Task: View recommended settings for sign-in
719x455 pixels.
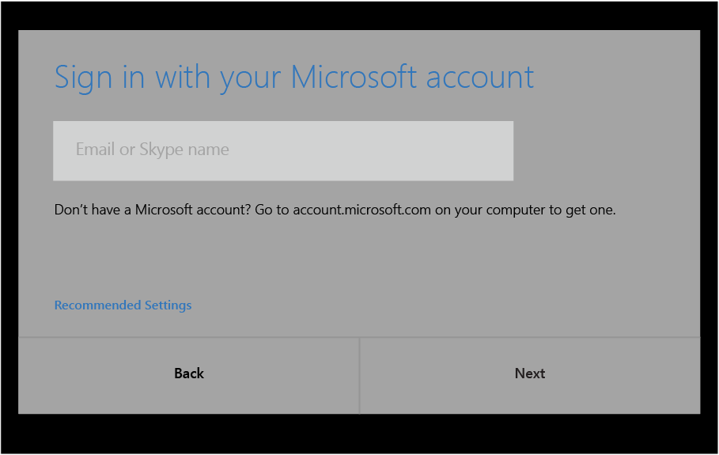Action: coord(123,305)
